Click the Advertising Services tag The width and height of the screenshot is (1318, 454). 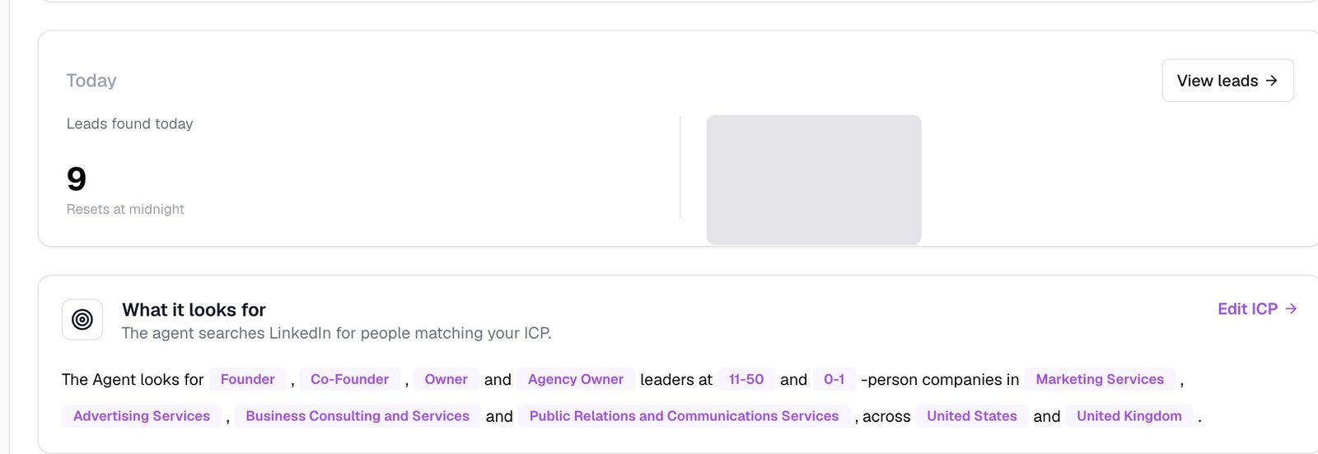[142, 416]
